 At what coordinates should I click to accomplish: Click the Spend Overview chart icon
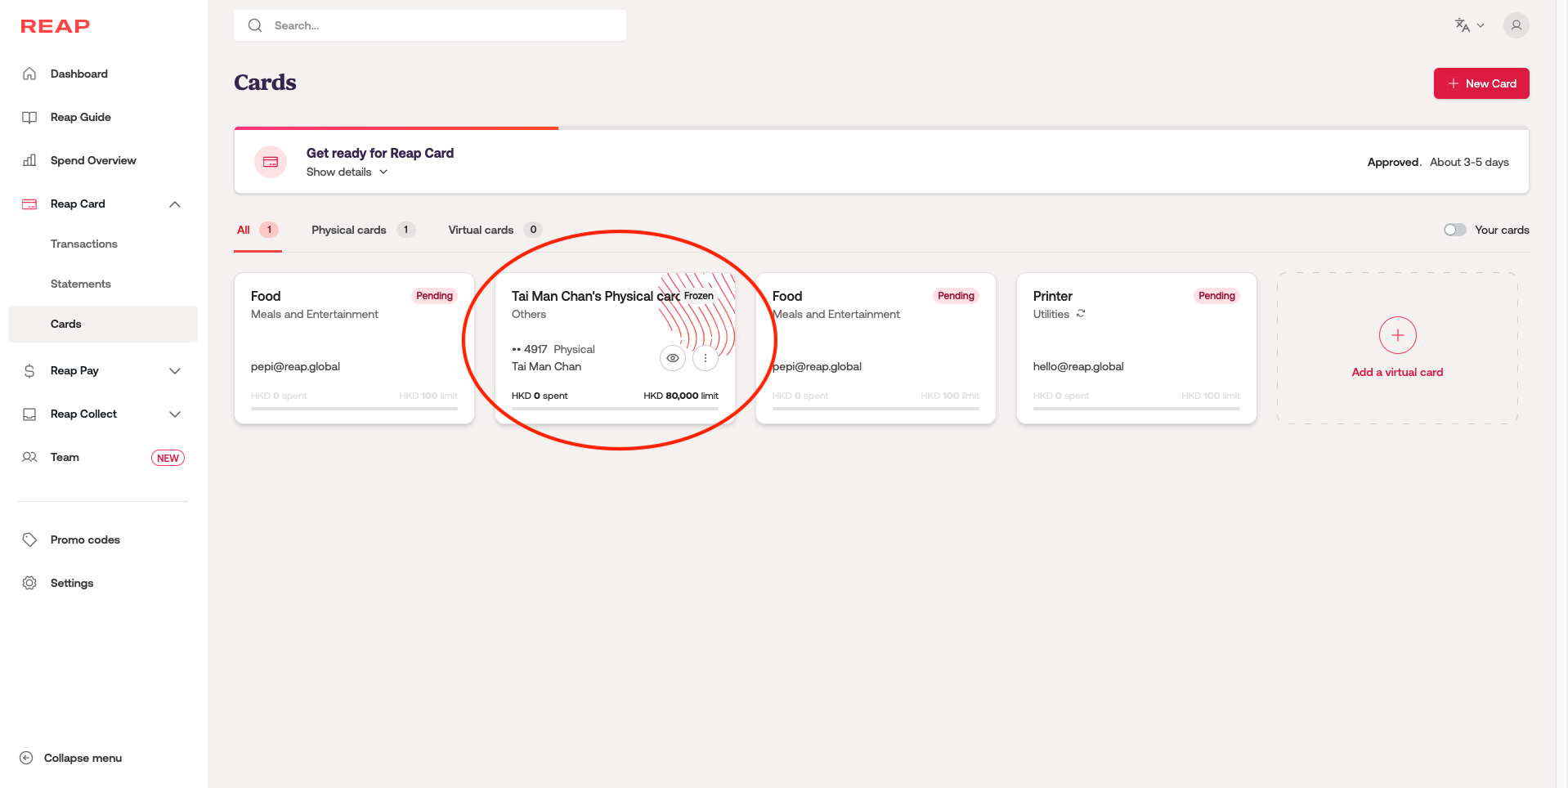(x=29, y=160)
